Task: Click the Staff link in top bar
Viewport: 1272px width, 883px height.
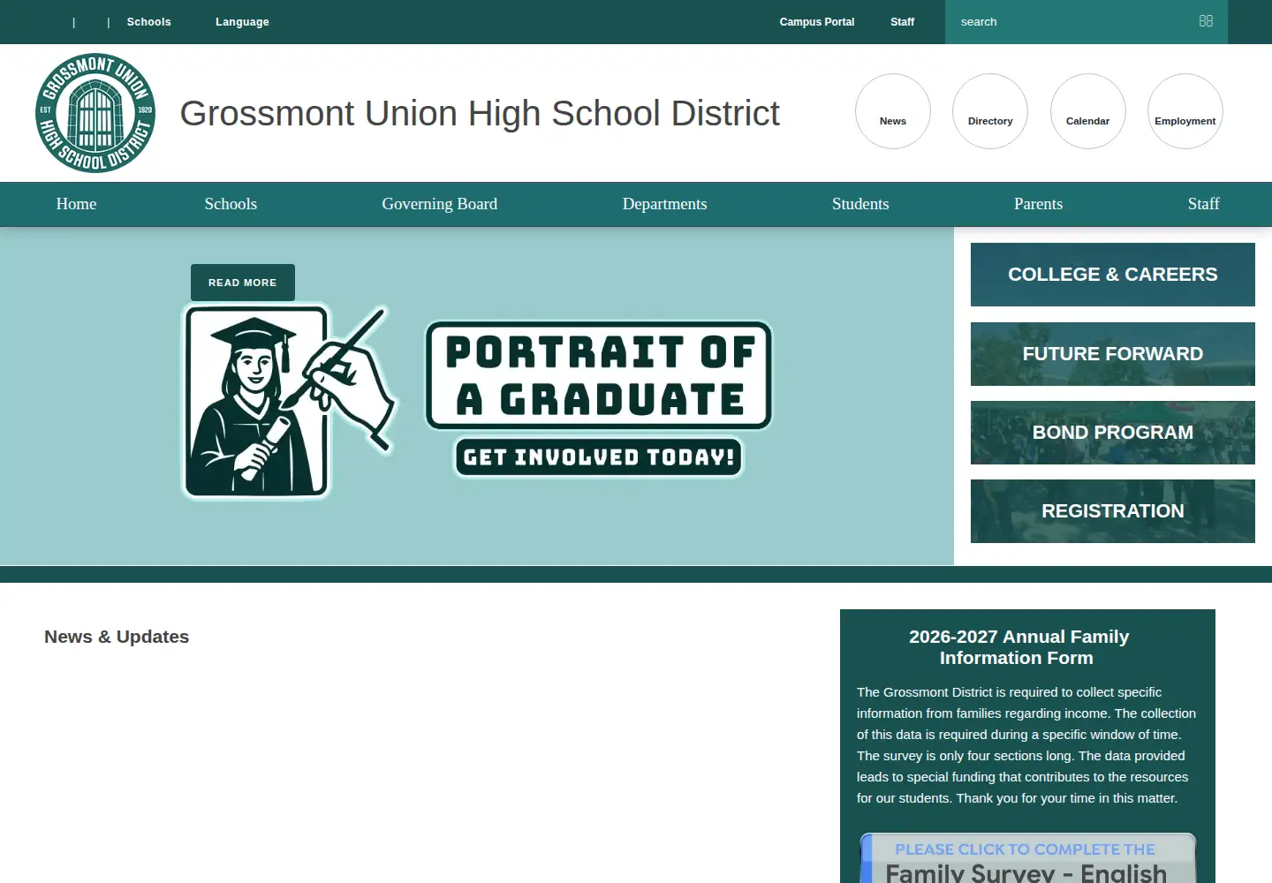Action: 903,22
